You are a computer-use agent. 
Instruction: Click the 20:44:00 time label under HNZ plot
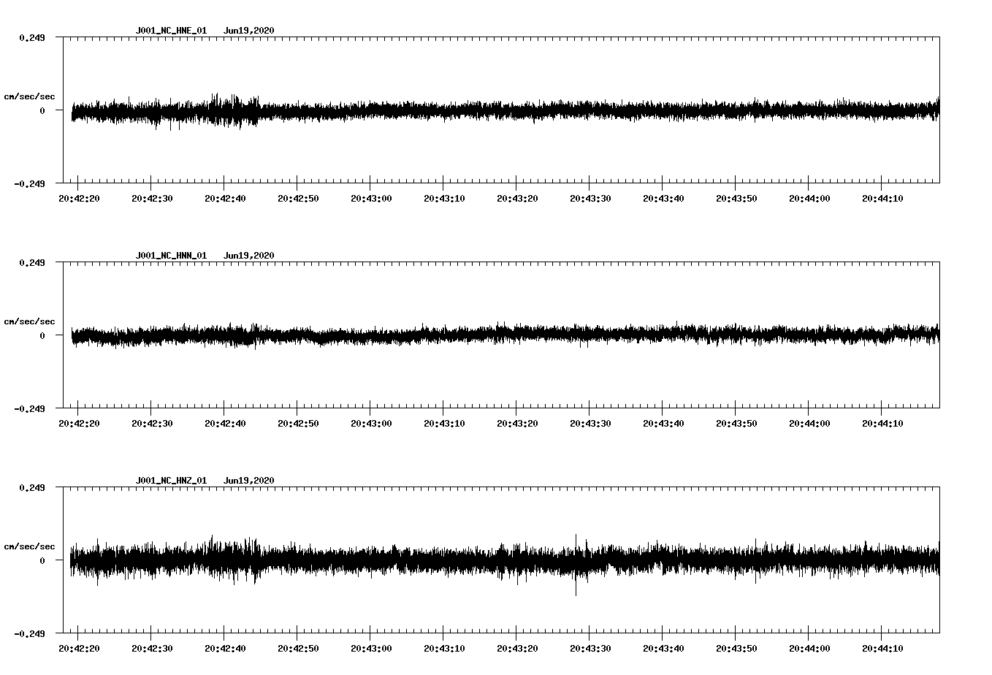click(x=809, y=649)
